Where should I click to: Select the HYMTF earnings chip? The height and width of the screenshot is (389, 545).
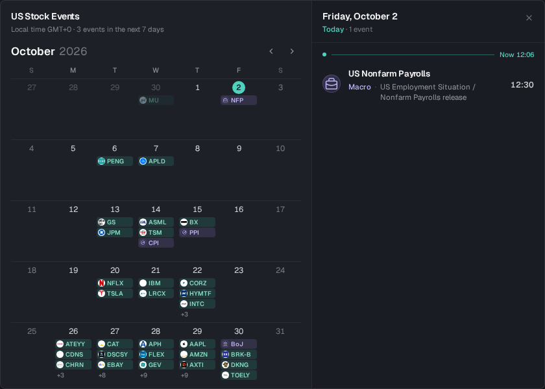pos(197,294)
